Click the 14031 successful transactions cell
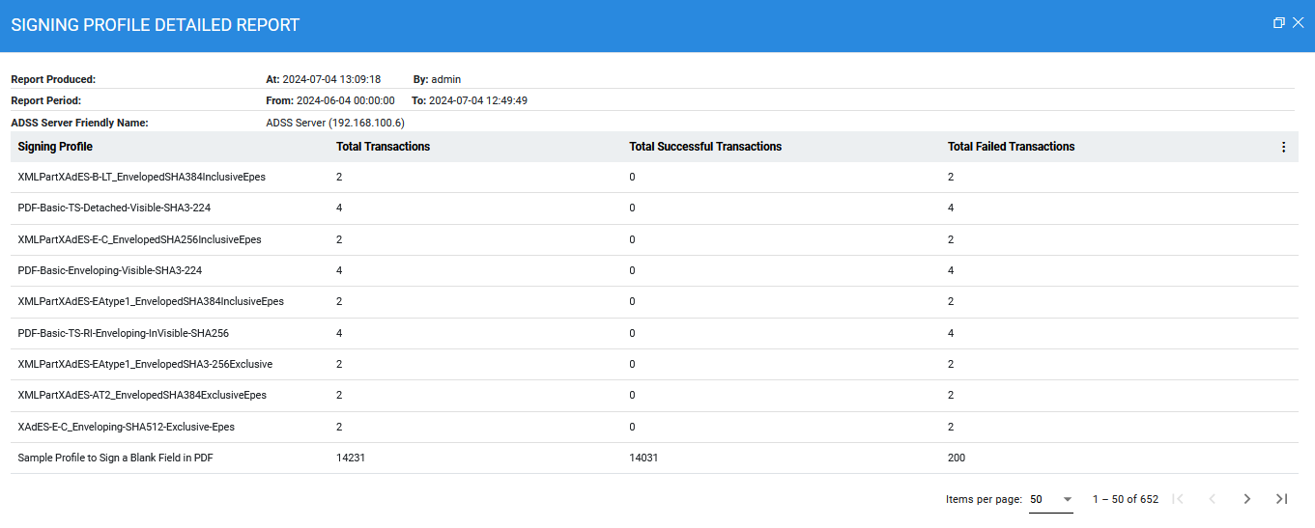This screenshot has height=528, width=1315. tap(643, 459)
